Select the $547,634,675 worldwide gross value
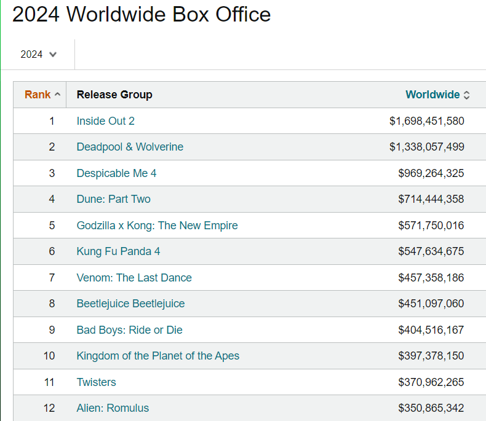The width and height of the screenshot is (486, 421). click(431, 251)
